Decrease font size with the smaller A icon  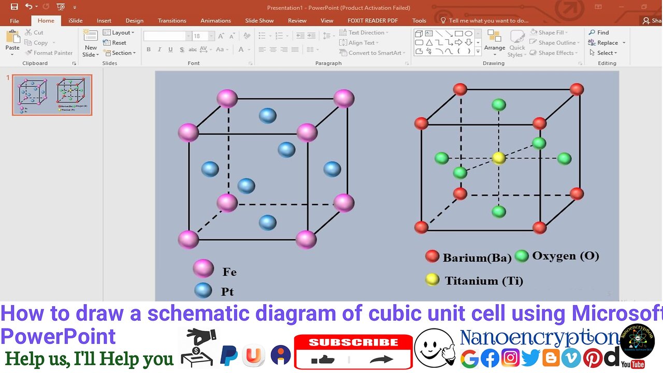[233, 36]
